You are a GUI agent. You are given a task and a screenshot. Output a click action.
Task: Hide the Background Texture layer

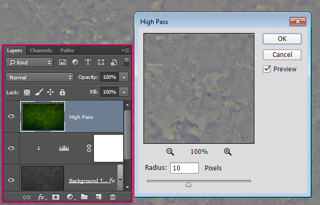pos(11,180)
